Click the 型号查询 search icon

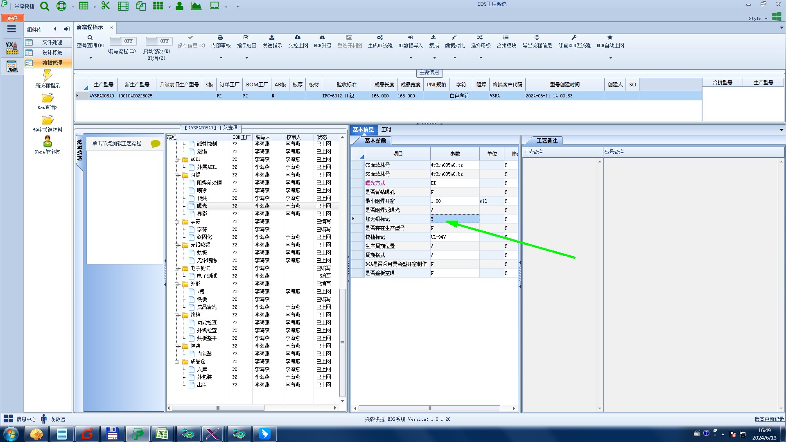90,38
